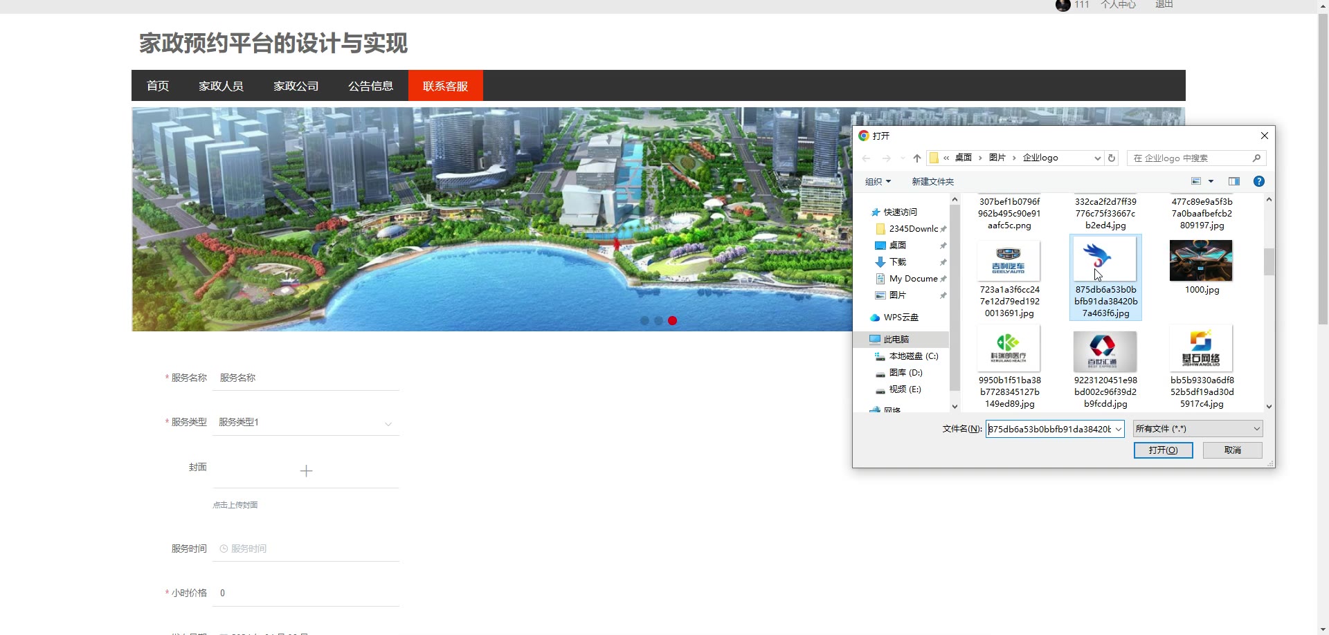The height and width of the screenshot is (635, 1329).
Task: Click the 打开(O) button
Action: click(x=1163, y=450)
